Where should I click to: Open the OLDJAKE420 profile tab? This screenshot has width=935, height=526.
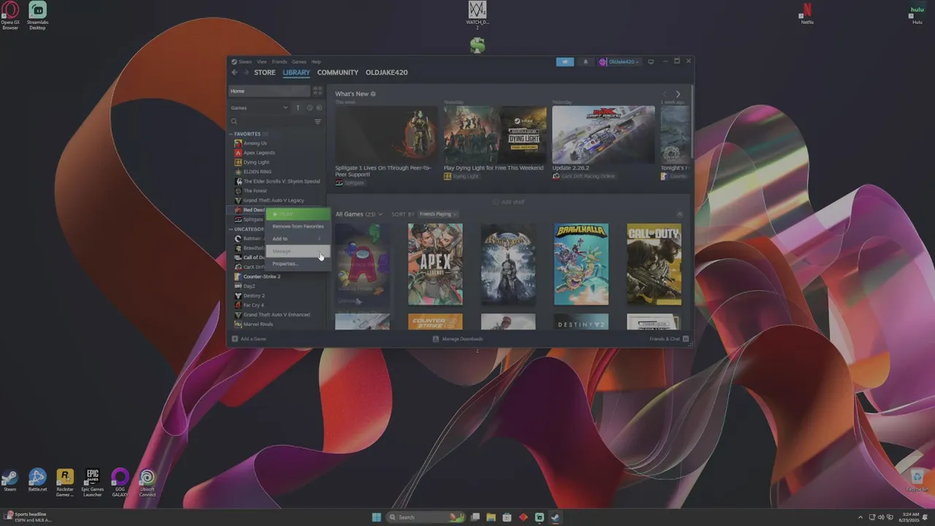pos(386,72)
